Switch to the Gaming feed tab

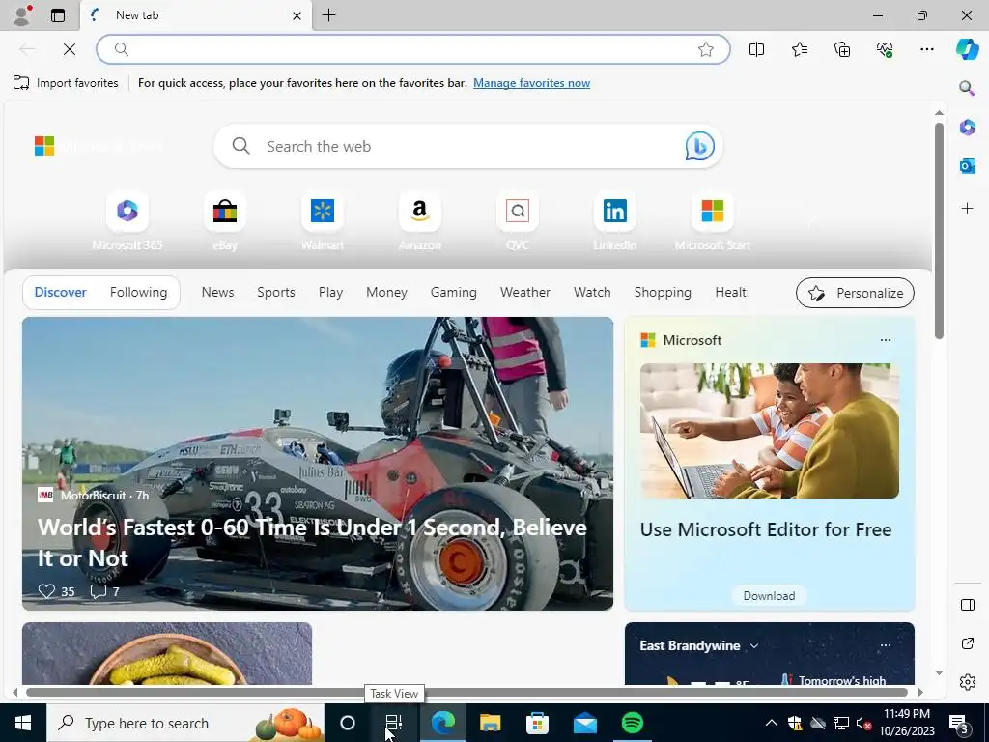coord(454,292)
